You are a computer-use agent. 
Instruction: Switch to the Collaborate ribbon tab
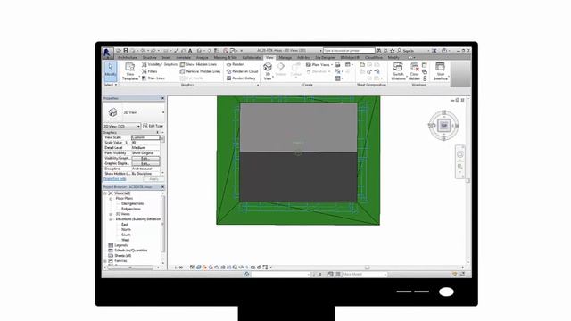252,57
